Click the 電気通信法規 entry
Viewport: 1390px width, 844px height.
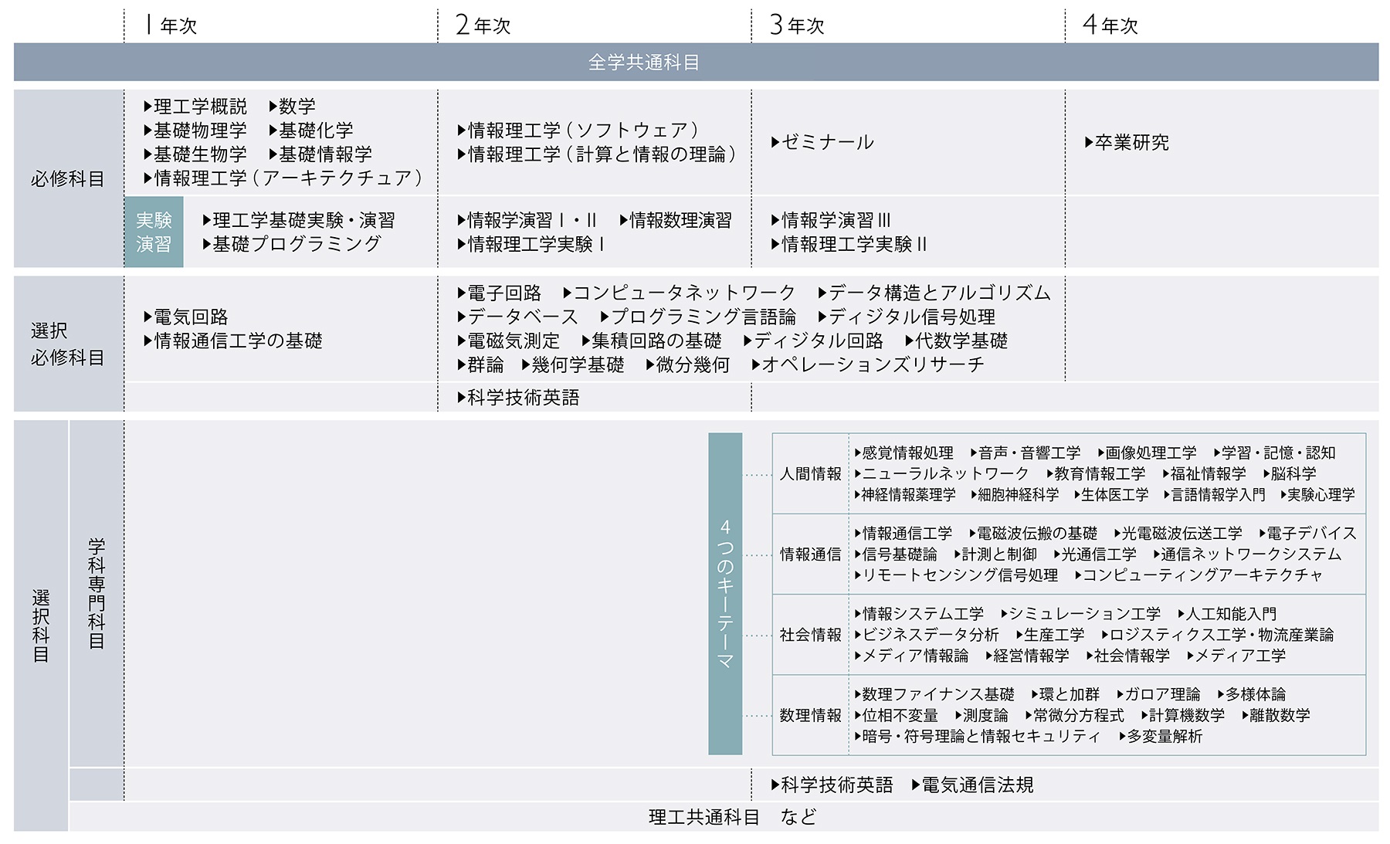[973, 785]
